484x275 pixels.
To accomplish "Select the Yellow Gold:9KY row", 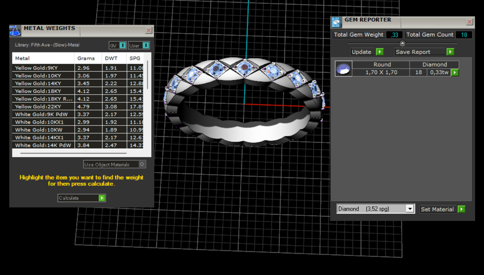I will click(78, 68).
